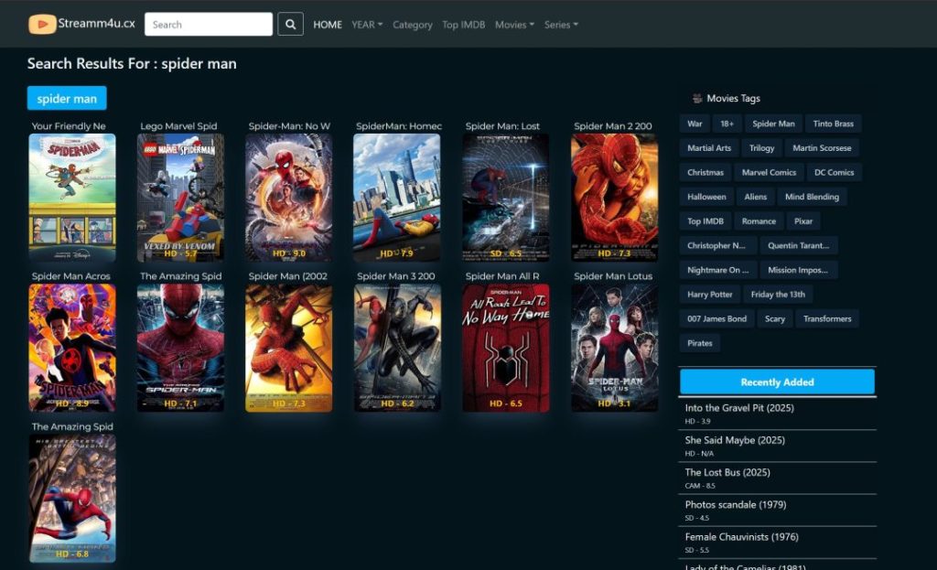The height and width of the screenshot is (570, 937).
Task: Open the HOME menu item
Action: pyautogui.click(x=328, y=25)
